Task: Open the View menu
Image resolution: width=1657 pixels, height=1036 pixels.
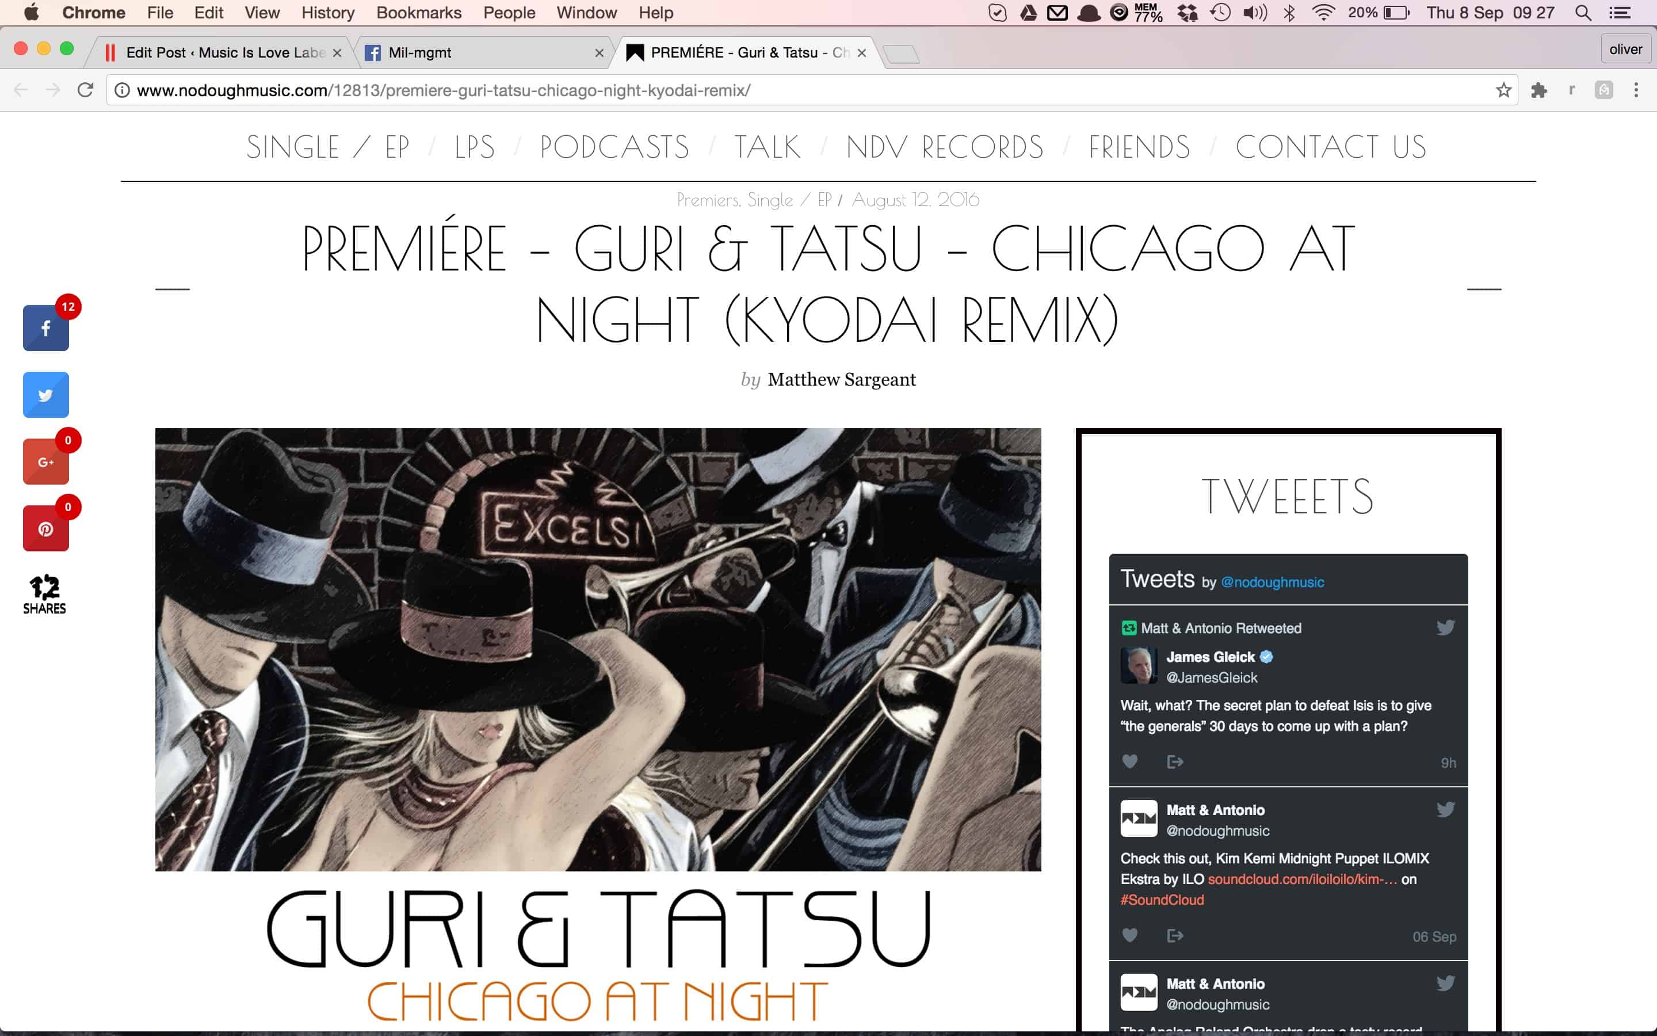Action: click(262, 12)
